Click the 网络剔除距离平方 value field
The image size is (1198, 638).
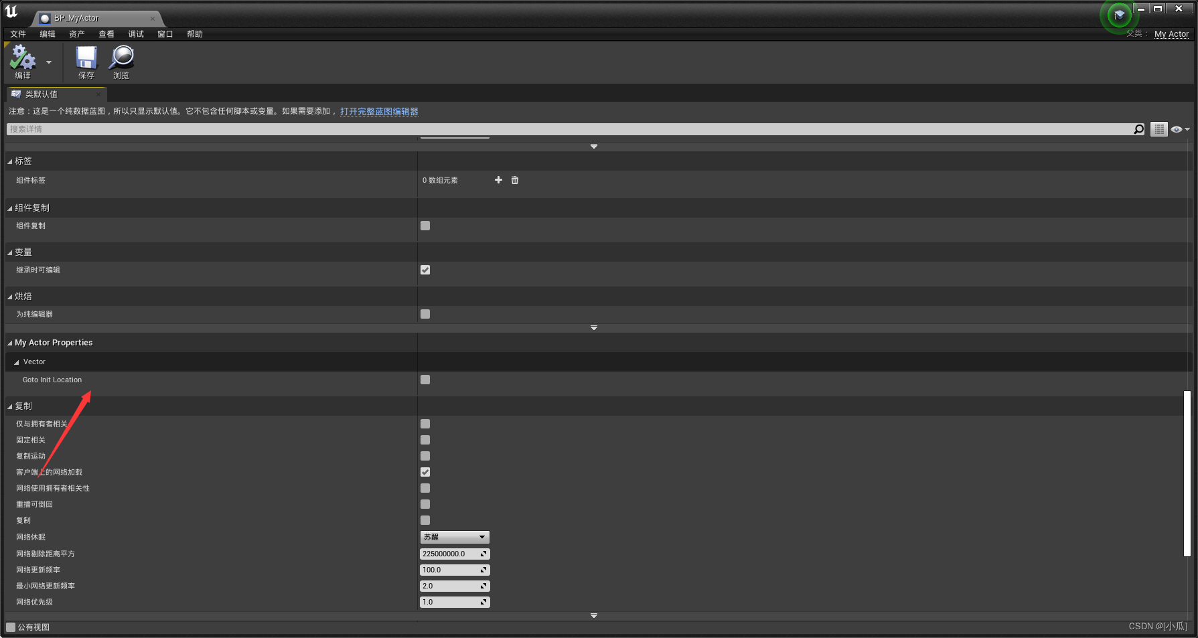(x=455, y=554)
